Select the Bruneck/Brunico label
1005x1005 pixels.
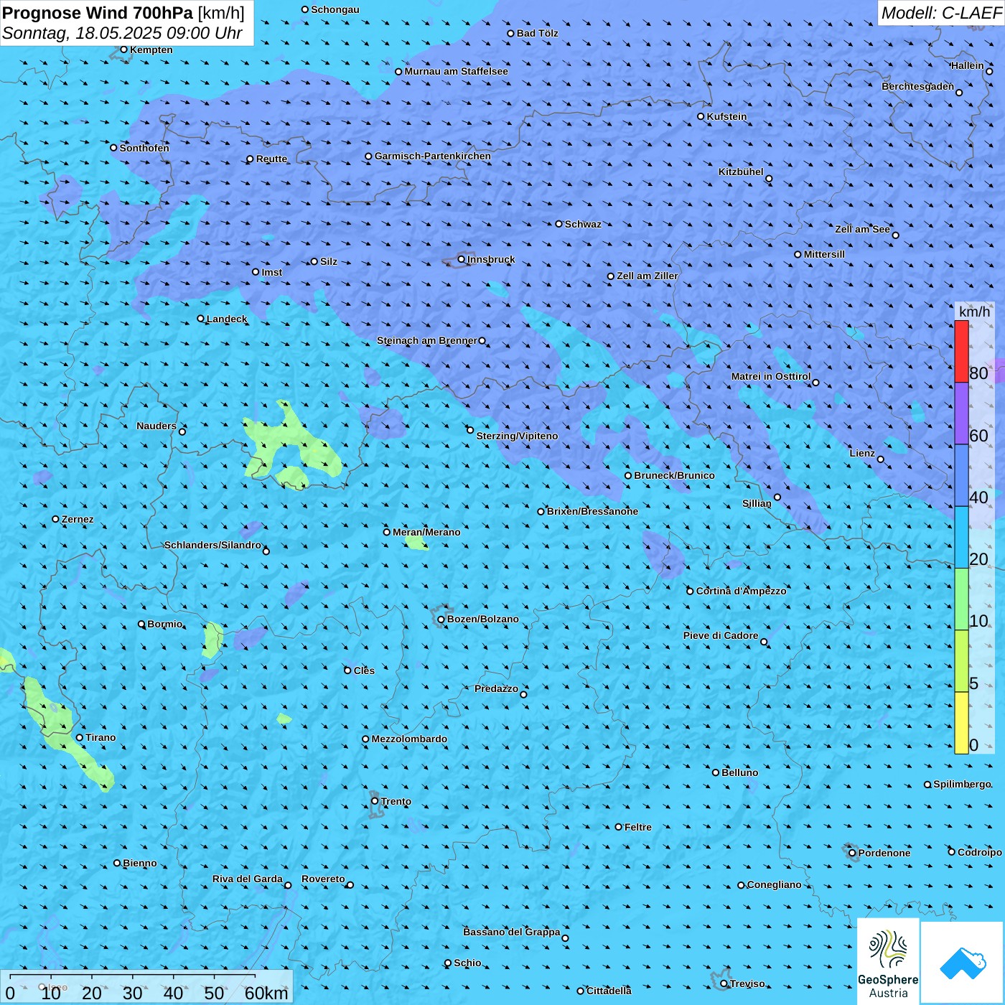tap(674, 475)
